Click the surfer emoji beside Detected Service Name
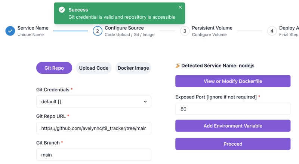Screen dimensions: 299x164 pyautogui.click(x=178, y=66)
